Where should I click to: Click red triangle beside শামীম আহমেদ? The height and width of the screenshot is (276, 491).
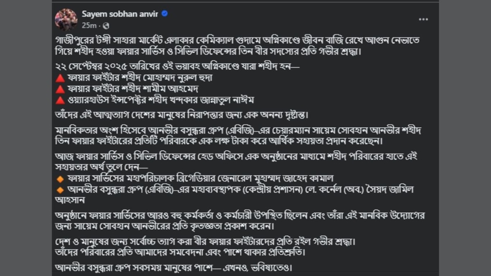coord(60,89)
